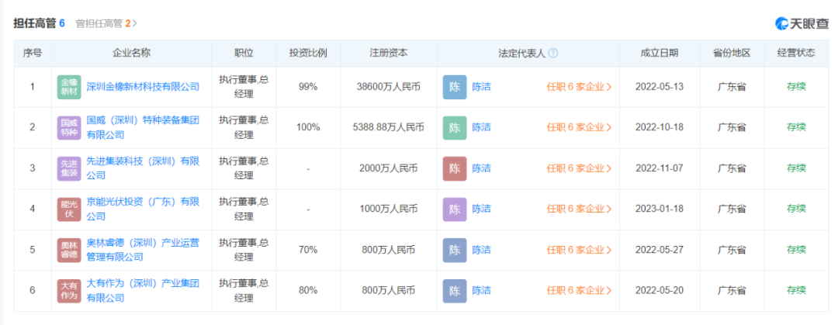838x325 pixels.
Task: Open 深圳金橡新材科技有限公司 company link
Action: [143, 87]
